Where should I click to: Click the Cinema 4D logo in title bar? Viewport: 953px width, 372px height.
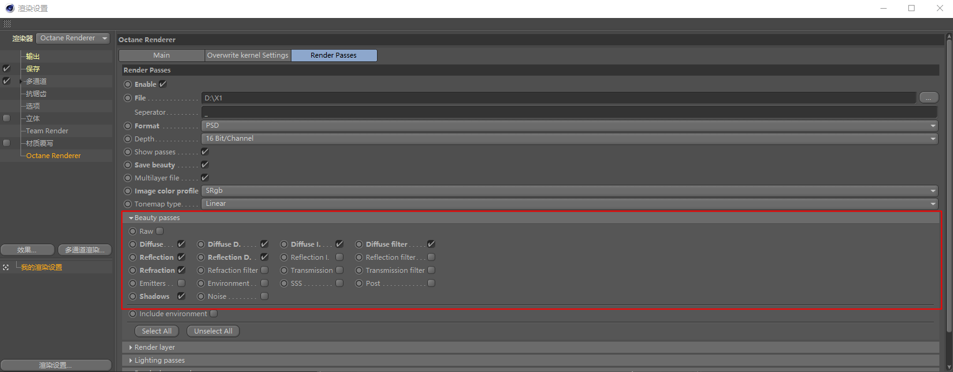pos(9,8)
